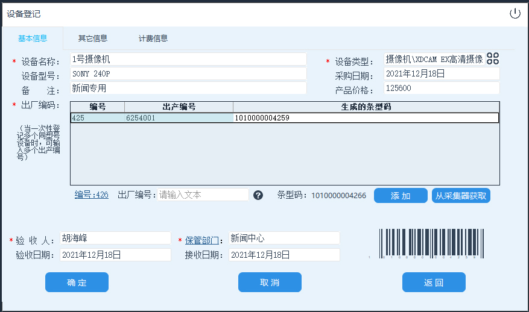Focus the 出厂编号 text input
The image size is (529, 312).
coord(203,195)
